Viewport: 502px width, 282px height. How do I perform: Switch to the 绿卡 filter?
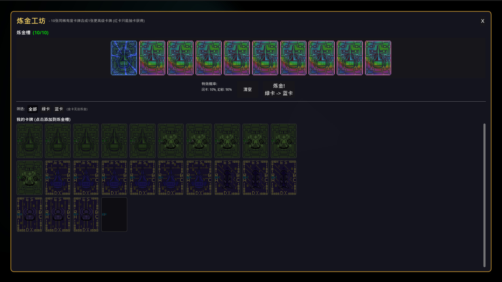point(45,109)
